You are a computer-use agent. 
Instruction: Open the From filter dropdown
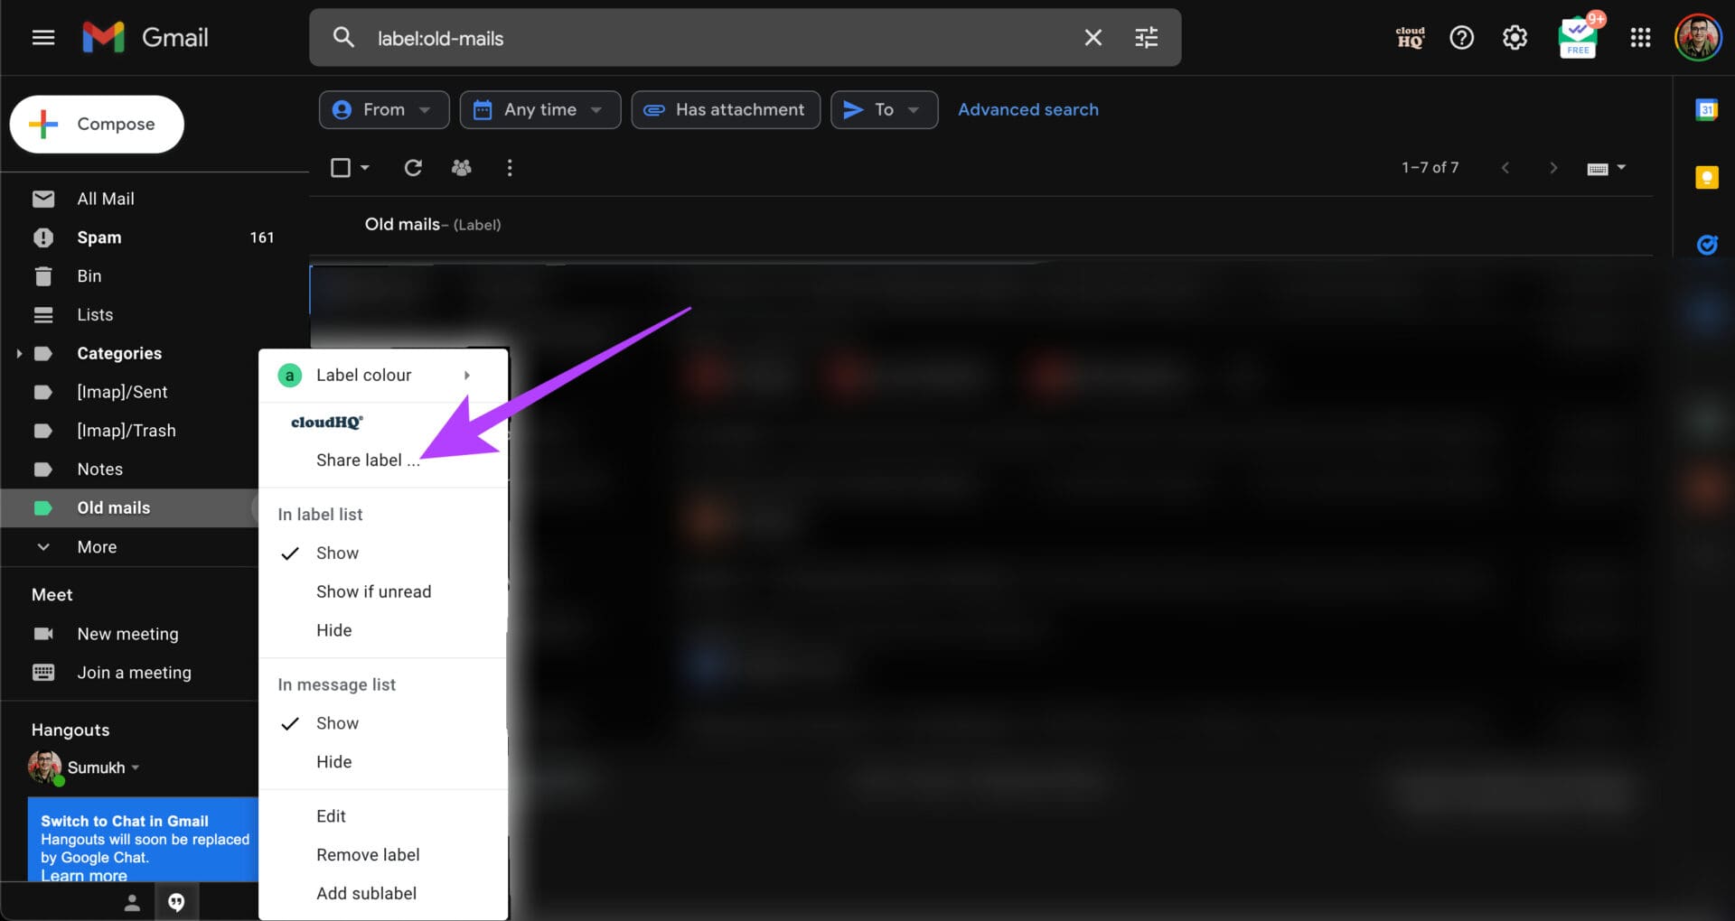384,110
